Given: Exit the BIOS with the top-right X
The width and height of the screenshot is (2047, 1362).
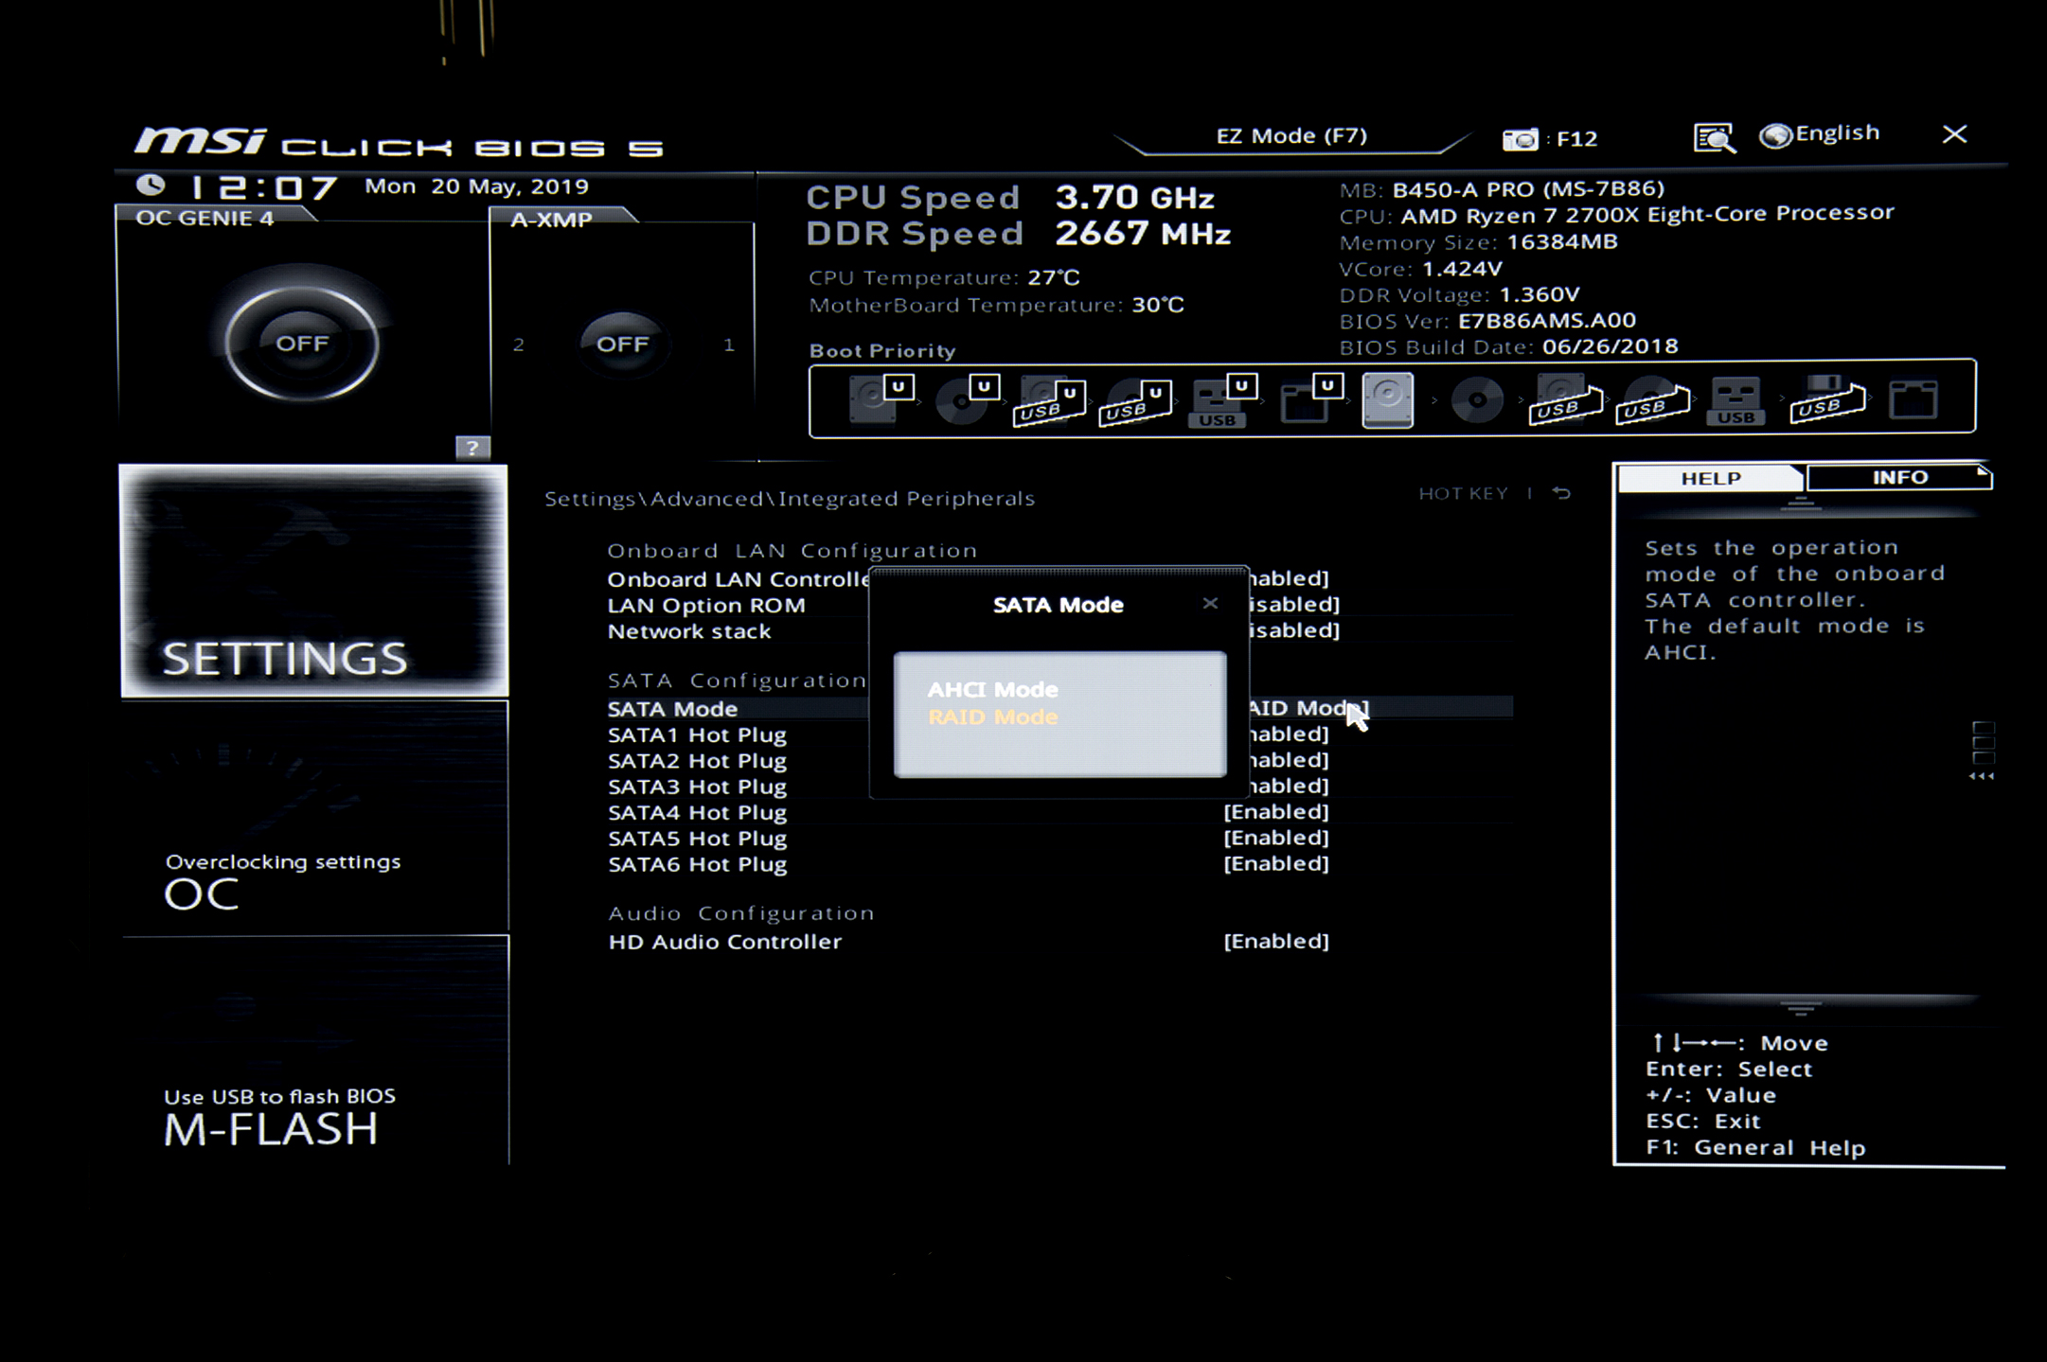Looking at the screenshot, I should tap(1954, 134).
